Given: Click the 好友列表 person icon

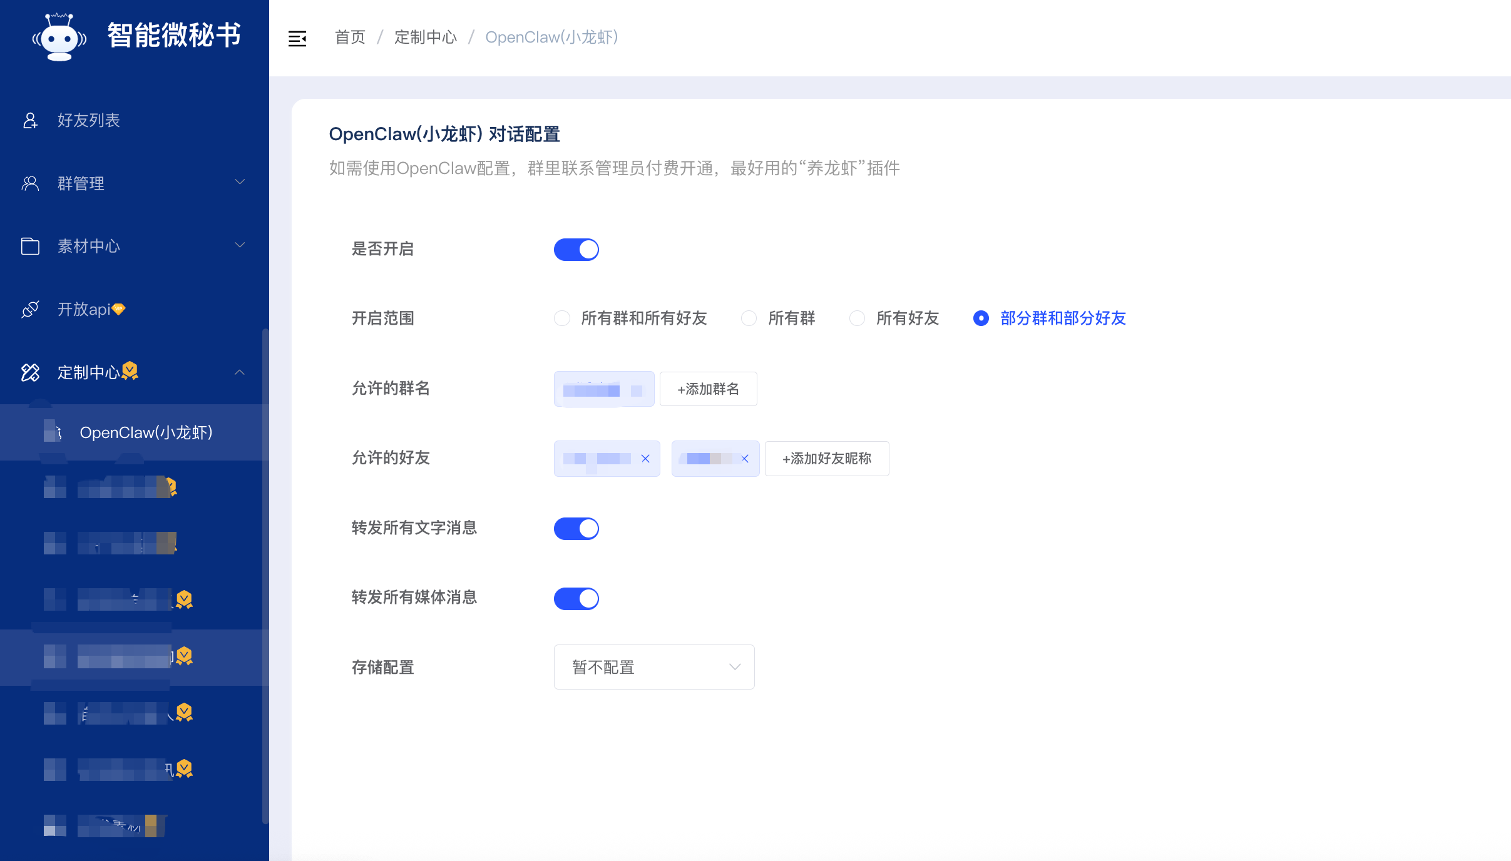Looking at the screenshot, I should coord(30,120).
